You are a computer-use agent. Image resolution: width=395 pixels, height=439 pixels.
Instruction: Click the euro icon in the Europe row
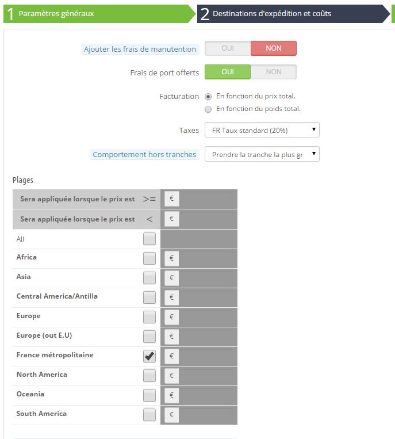[x=171, y=317]
